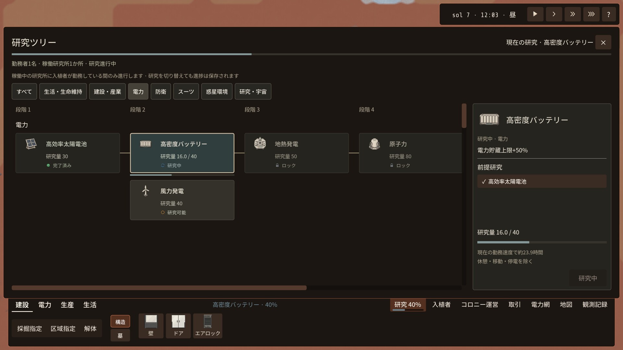Pick the エアロック airlock build item
The image size is (623, 350).
pyautogui.click(x=208, y=326)
